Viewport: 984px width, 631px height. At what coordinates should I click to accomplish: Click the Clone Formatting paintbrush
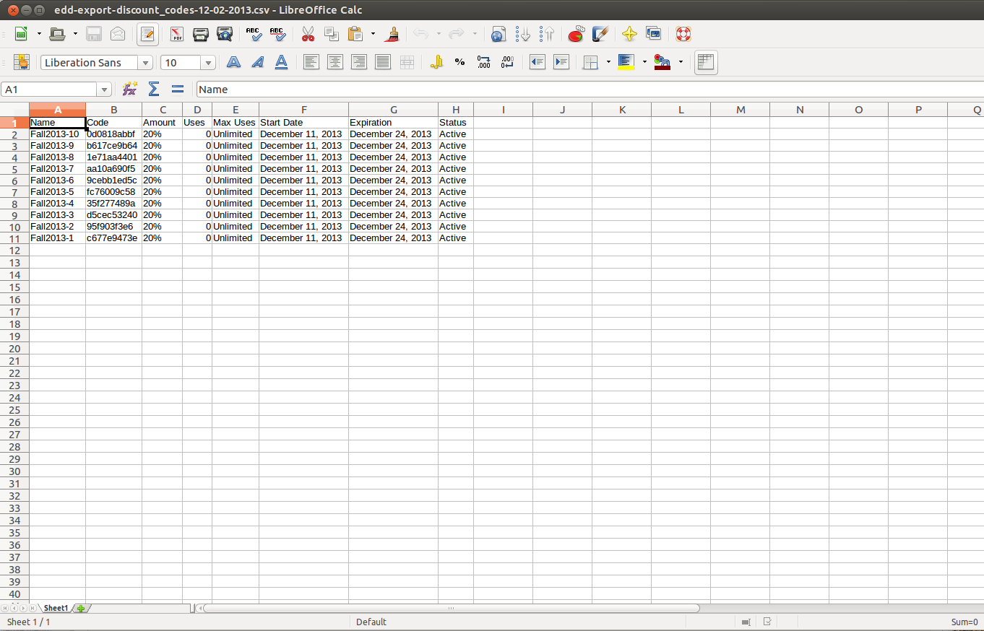[393, 34]
